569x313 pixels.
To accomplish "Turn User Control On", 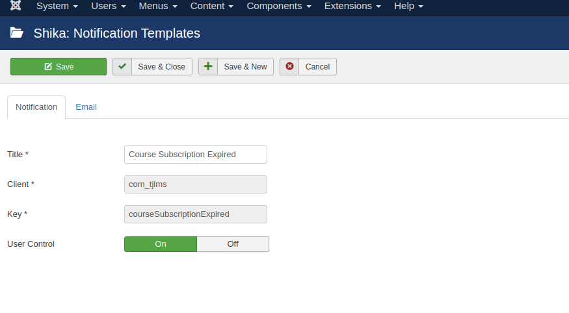I will click(161, 244).
